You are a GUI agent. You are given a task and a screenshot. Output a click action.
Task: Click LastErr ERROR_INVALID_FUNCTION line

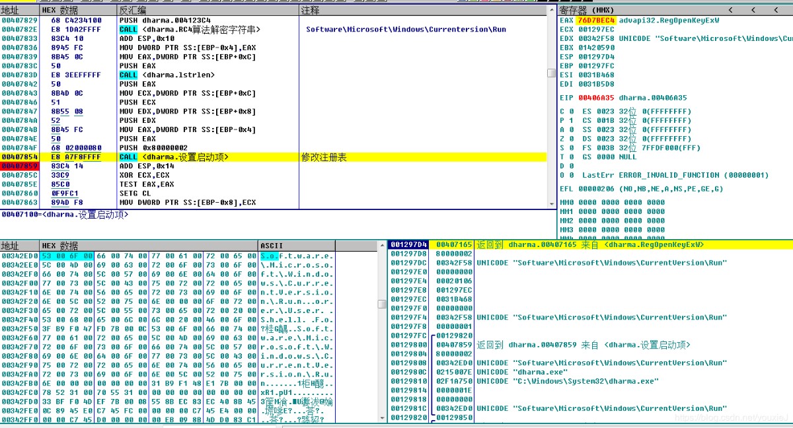pos(675,175)
